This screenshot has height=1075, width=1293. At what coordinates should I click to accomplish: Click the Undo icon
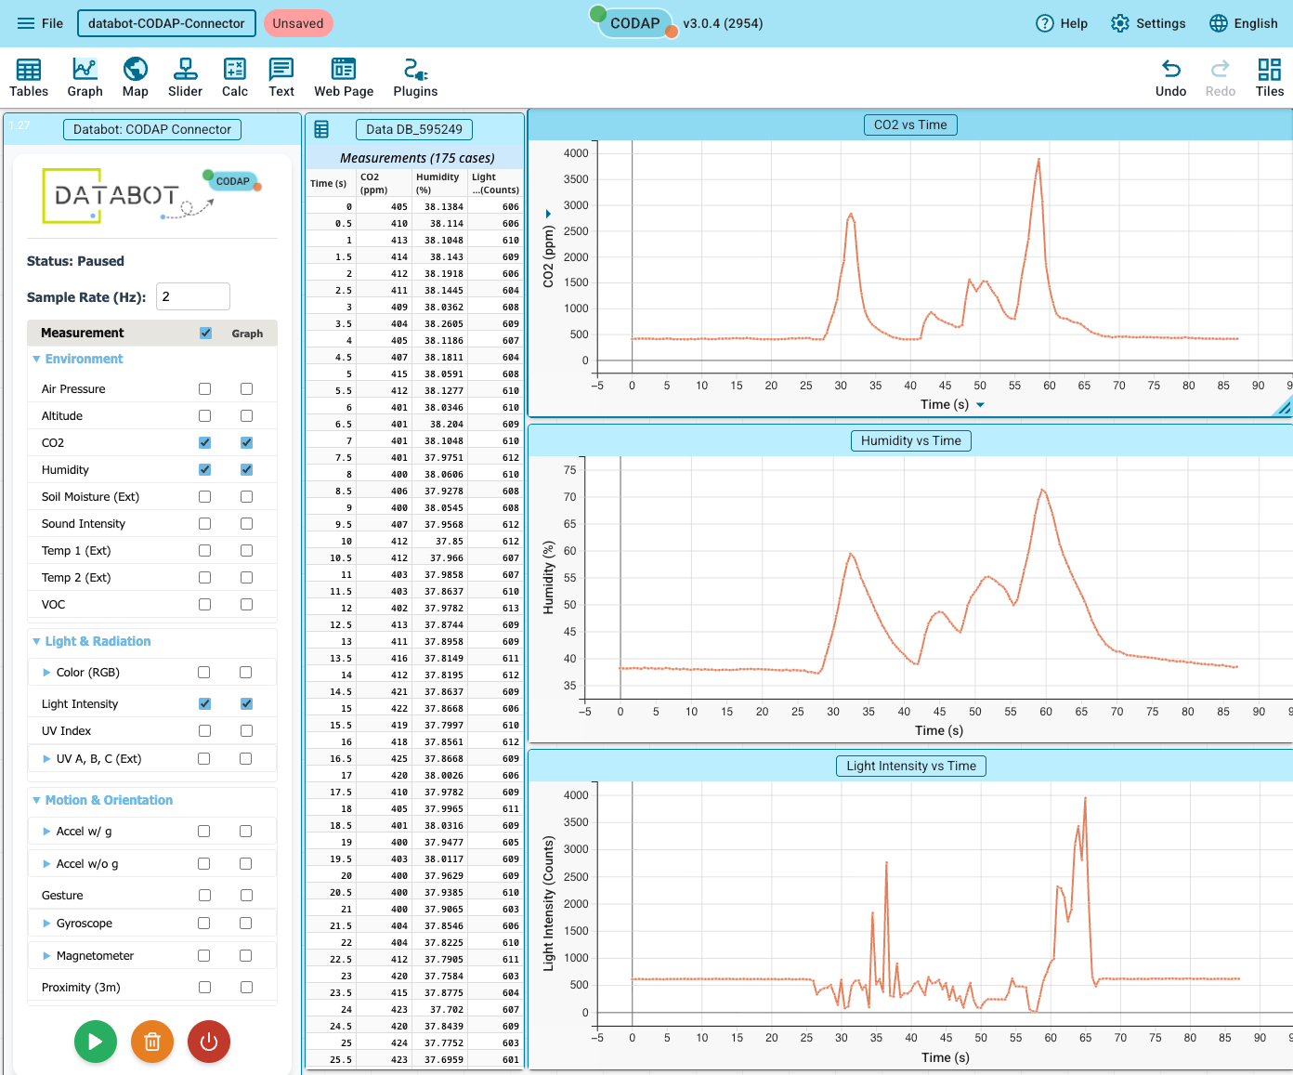coord(1170,78)
